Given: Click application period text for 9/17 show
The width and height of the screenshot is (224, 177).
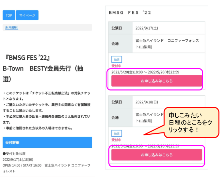Looking at the screenshot, I should pyautogui.click(x=145, y=72).
